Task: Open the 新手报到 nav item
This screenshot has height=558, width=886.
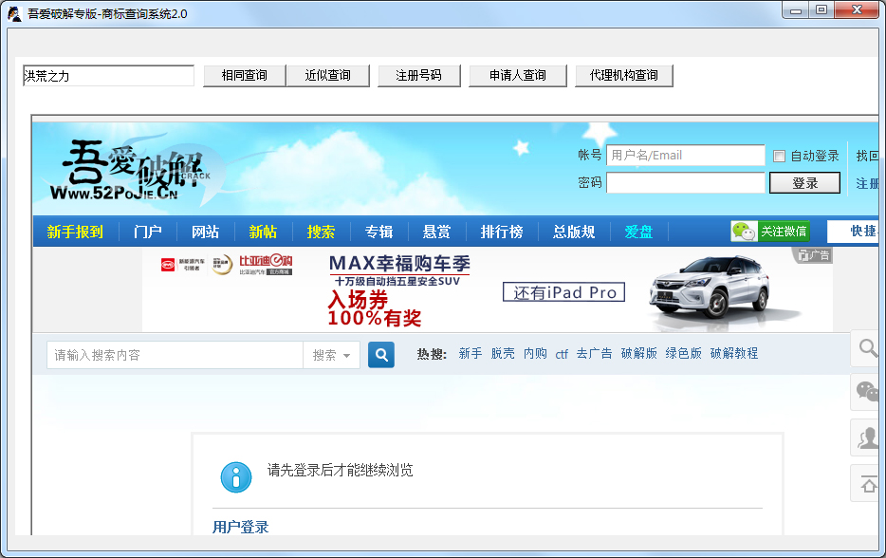Action: pos(75,232)
